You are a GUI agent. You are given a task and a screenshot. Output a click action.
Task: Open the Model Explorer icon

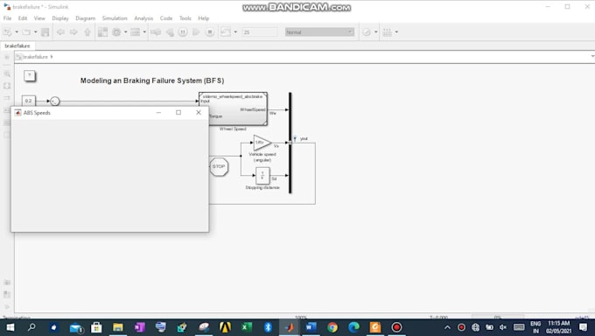pos(135,32)
